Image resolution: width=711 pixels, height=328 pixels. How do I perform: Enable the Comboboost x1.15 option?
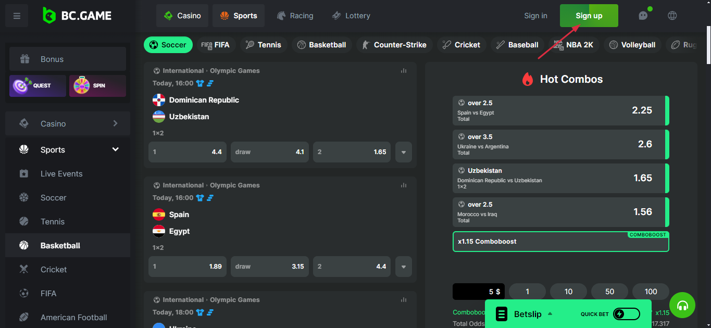(560, 242)
